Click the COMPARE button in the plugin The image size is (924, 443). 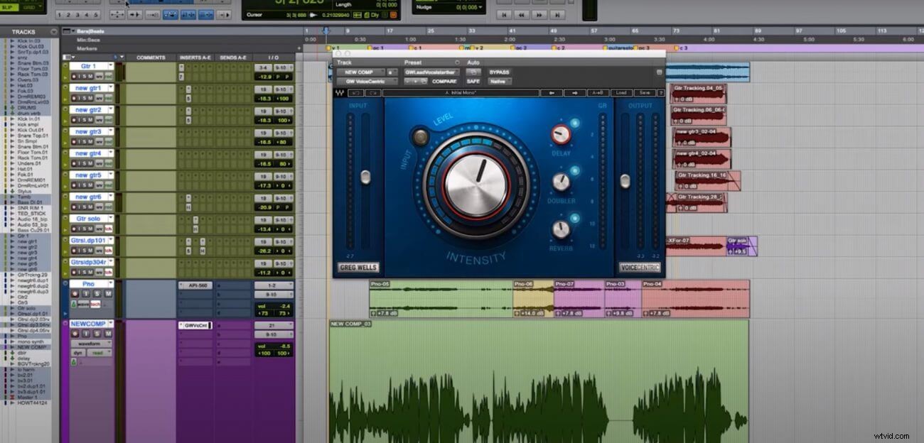(x=444, y=82)
